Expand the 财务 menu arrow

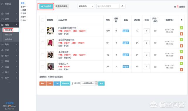pos(17,45)
